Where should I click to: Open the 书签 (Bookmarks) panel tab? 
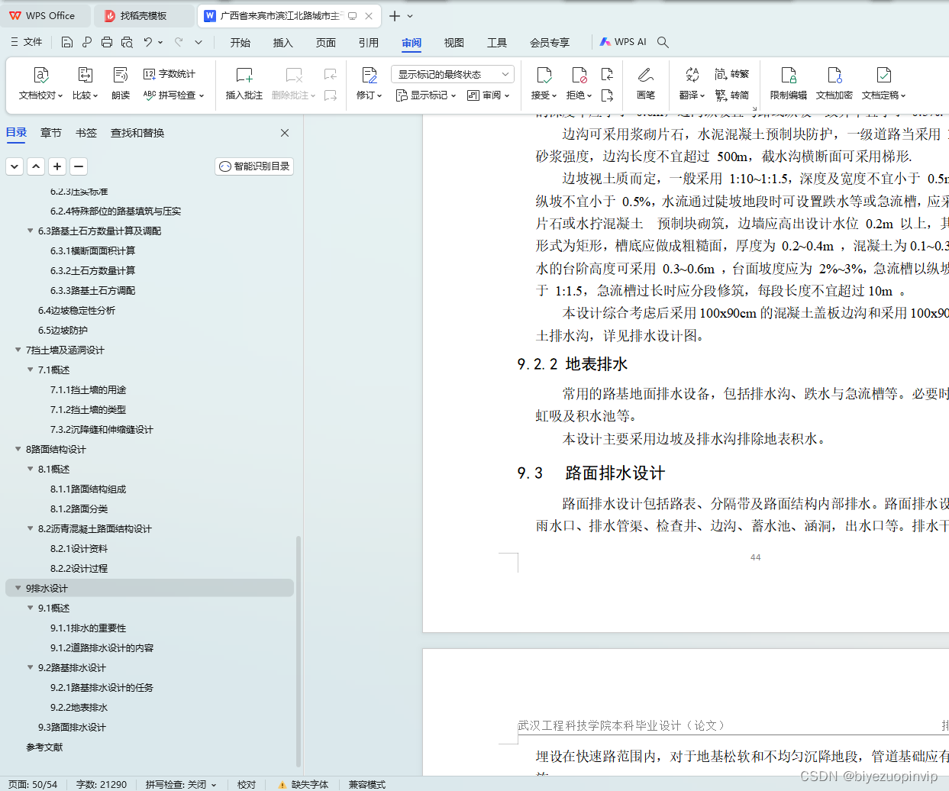coord(86,133)
